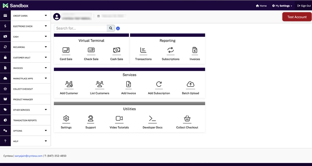Open the Check Sale icon

(x=91, y=50)
